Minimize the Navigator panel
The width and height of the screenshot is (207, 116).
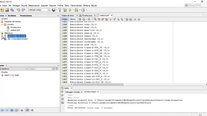(x=58, y=65)
